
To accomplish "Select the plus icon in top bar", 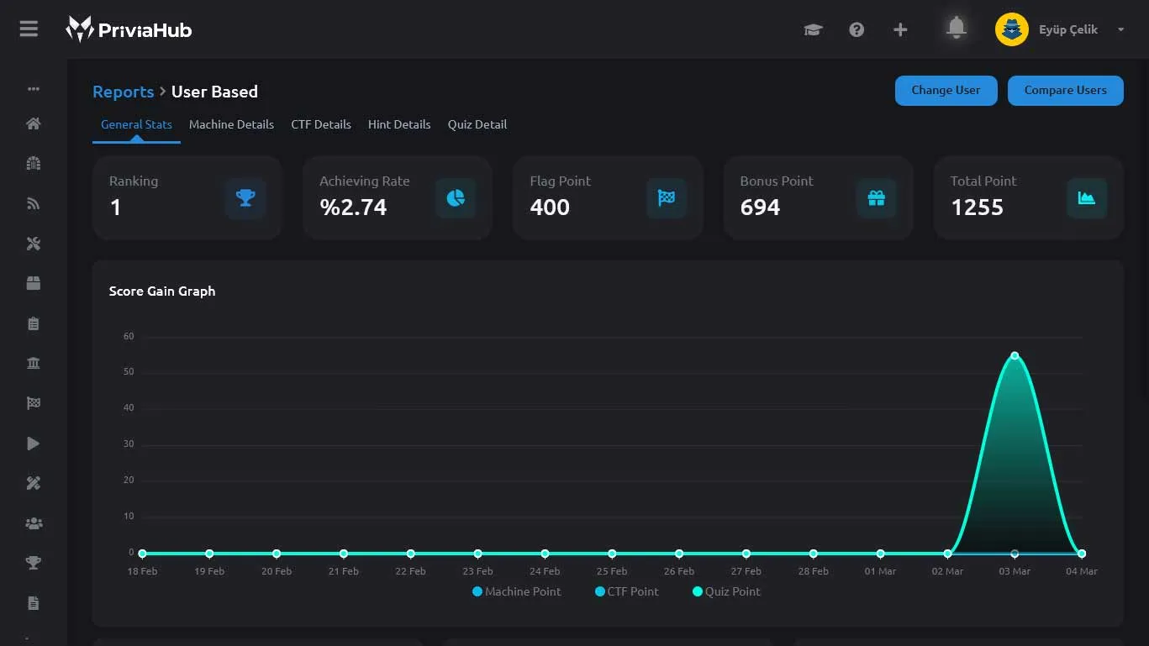I will pyautogui.click(x=900, y=29).
